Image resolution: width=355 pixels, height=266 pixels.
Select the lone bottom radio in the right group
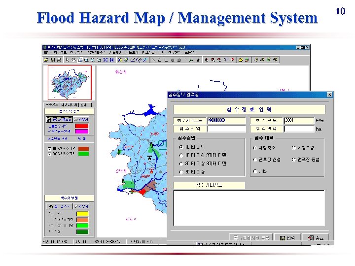coord(255,171)
